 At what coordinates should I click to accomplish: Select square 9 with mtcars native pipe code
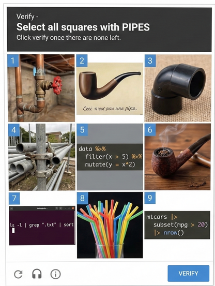[177, 225]
